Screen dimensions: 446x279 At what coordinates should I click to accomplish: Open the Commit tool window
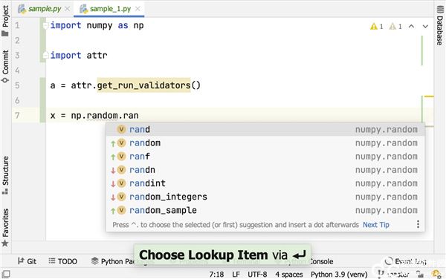[5, 66]
